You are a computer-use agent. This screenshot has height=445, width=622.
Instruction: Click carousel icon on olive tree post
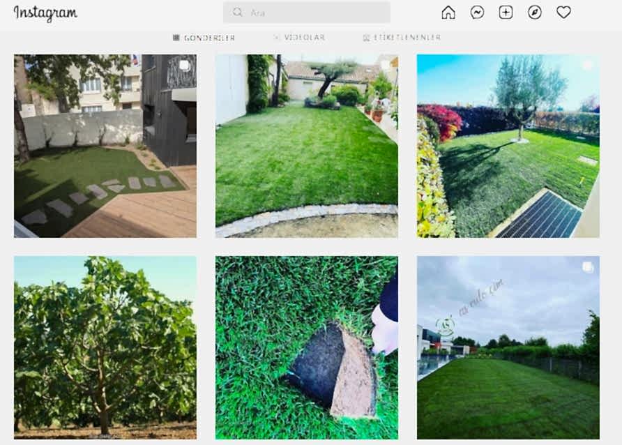[x=587, y=66]
